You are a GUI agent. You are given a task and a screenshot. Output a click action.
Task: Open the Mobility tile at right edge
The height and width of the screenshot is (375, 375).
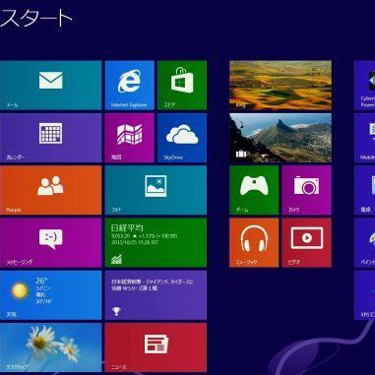click(x=365, y=138)
